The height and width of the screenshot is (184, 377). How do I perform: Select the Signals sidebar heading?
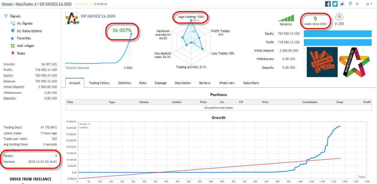(x=15, y=16)
